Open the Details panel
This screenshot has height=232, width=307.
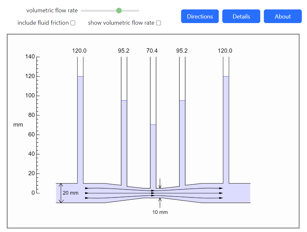[x=241, y=16]
